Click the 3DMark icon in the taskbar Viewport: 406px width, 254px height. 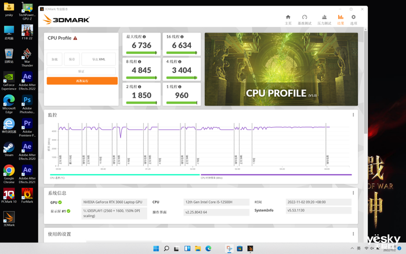pos(250,249)
